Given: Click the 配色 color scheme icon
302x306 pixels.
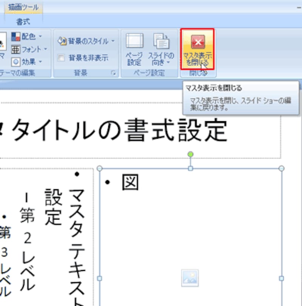Looking at the screenshot, I should pos(16,37).
